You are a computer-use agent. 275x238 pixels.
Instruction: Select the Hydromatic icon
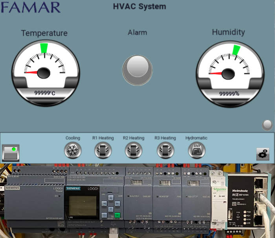(196, 150)
